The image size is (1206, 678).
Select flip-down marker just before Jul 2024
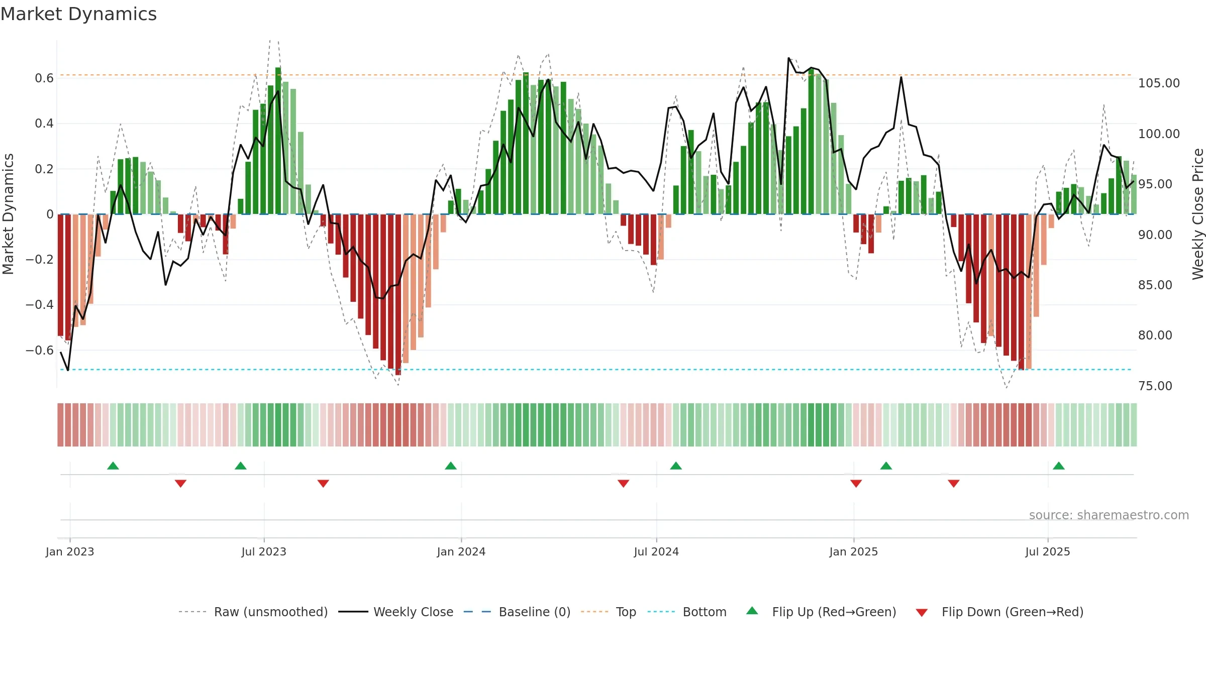pyautogui.click(x=623, y=484)
